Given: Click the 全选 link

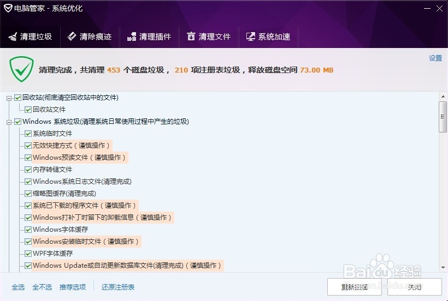Looking at the screenshot, I should (18, 287).
